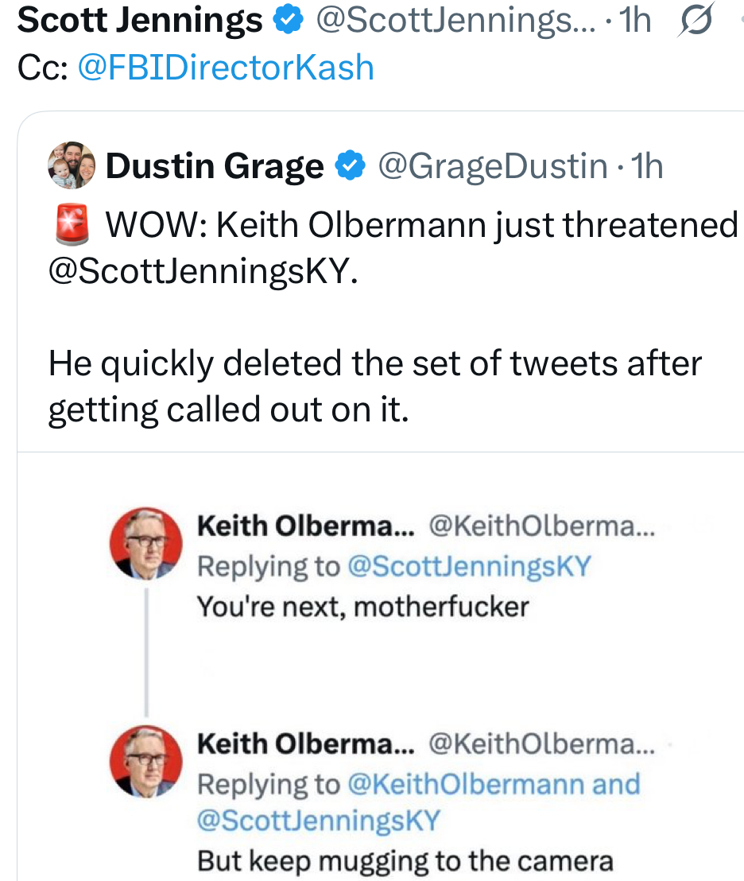Open Dustin Grage's family profile picture
The image size is (744, 881).
coord(72,167)
